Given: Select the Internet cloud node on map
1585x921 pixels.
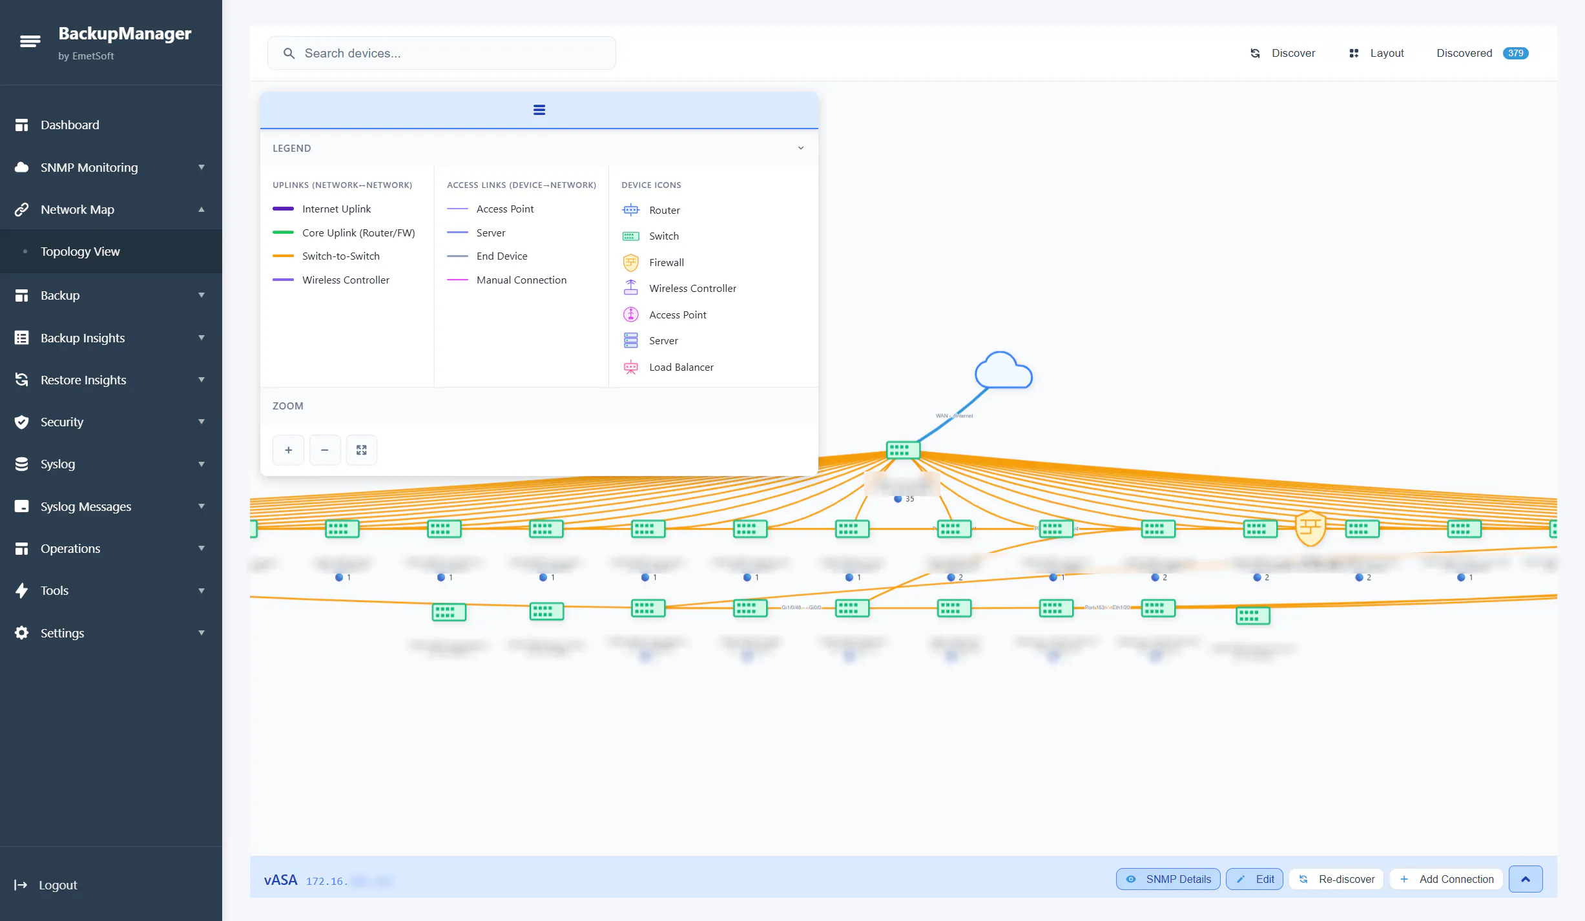Looking at the screenshot, I should 1003,370.
